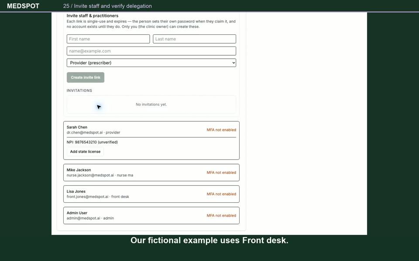Select the Lisa Jones name
The width and height of the screenshot is (419, 261).
point(76,191)
